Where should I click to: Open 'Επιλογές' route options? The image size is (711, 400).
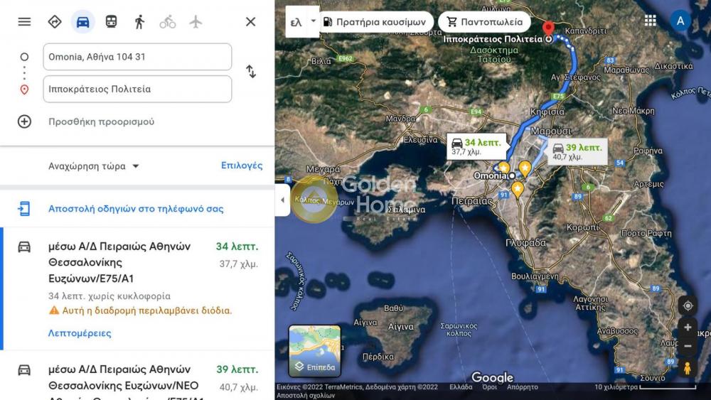click(x=242, y=166)
